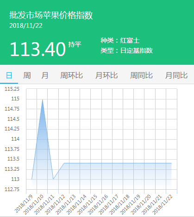194x217 pixels.
Task: Click the 113.5 y-axis label
Action: (13, 159)
